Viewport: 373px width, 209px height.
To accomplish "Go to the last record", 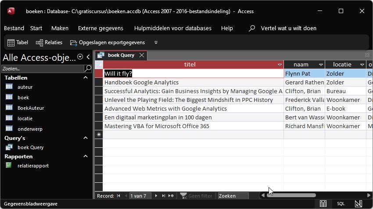I will pos(163,196).
